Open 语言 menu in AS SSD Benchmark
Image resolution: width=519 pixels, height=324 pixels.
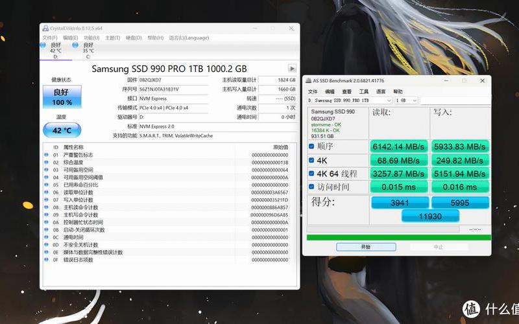381,91
